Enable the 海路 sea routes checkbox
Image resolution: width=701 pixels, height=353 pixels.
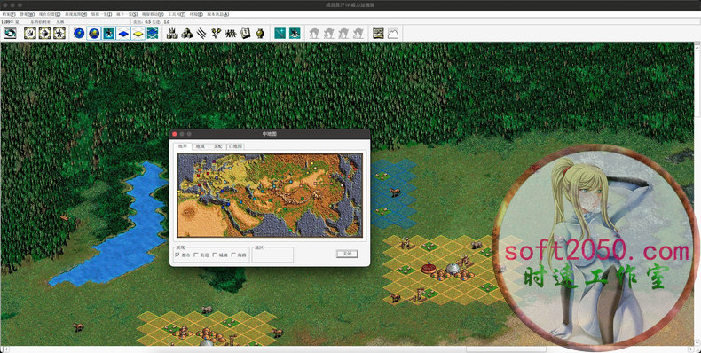point(233,255)
